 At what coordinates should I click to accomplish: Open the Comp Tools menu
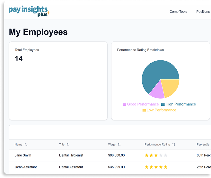coord(178,12)
